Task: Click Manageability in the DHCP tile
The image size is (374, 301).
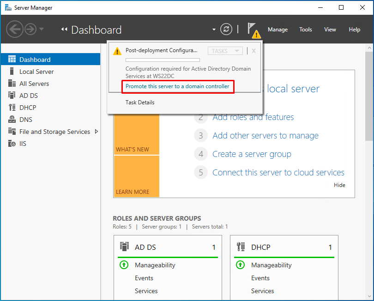Action: [271, 265]
